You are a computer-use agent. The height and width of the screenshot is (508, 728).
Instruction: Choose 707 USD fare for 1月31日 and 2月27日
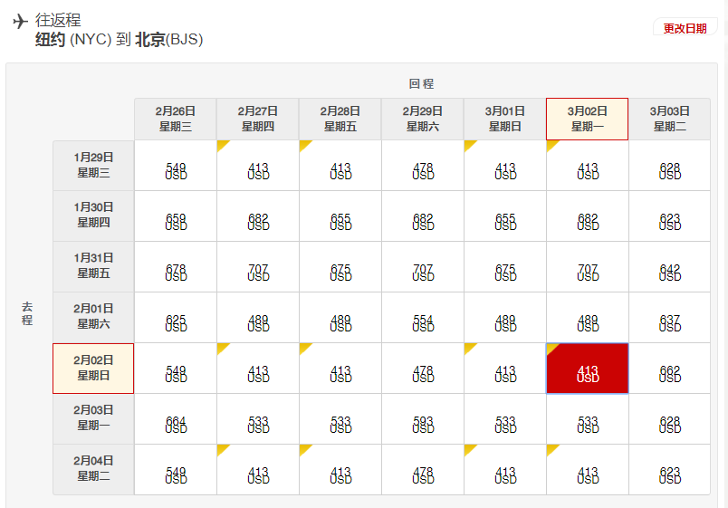coord(258,266)
